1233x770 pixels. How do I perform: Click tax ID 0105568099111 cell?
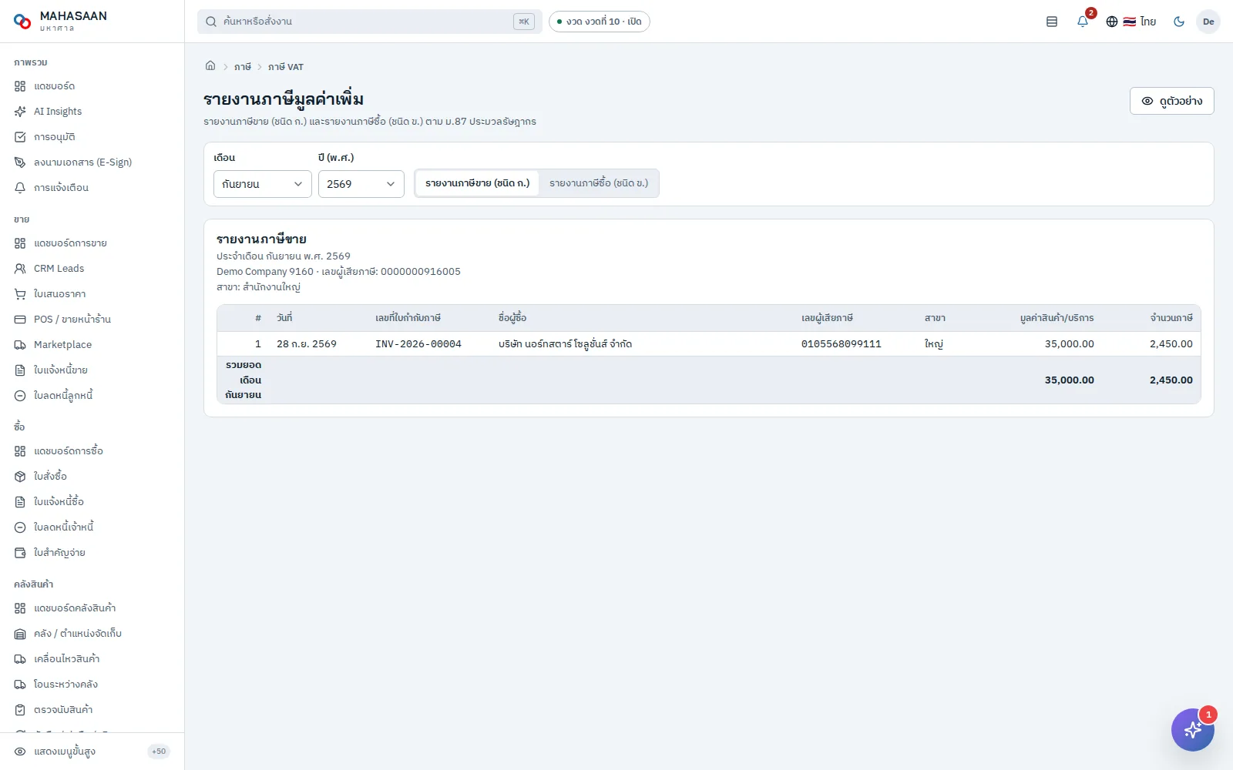tap(842, 344)
